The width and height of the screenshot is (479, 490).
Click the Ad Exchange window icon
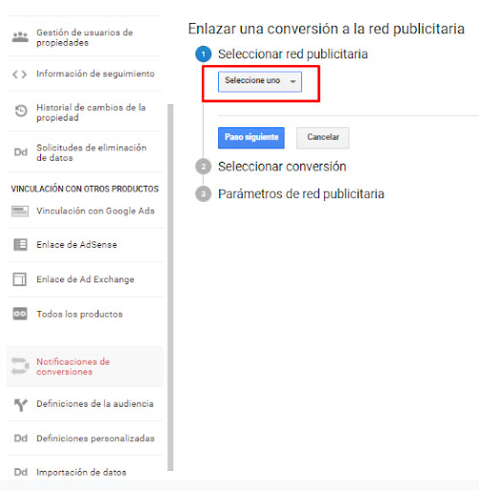[x=20, y=279]
